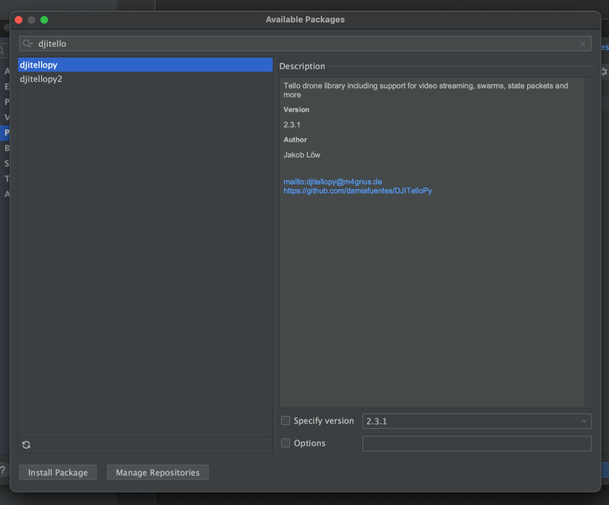Focus the djitello search field
609x505 pixels.
click(x=305, y=44)
